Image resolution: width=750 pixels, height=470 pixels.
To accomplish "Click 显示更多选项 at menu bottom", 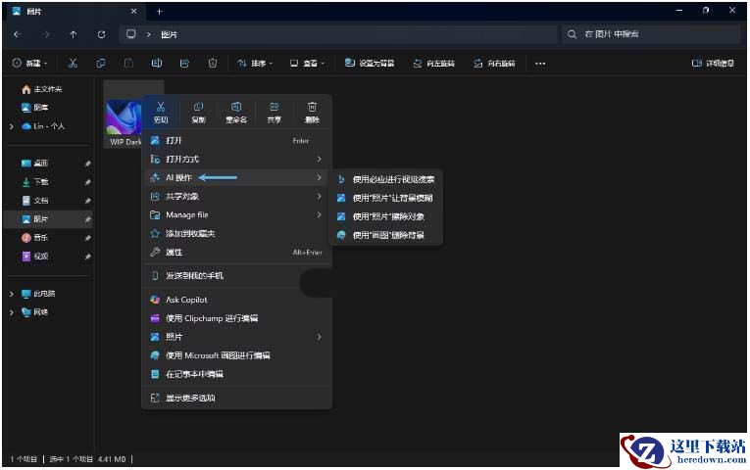I will pyautogui.click(x=190, y=398).
